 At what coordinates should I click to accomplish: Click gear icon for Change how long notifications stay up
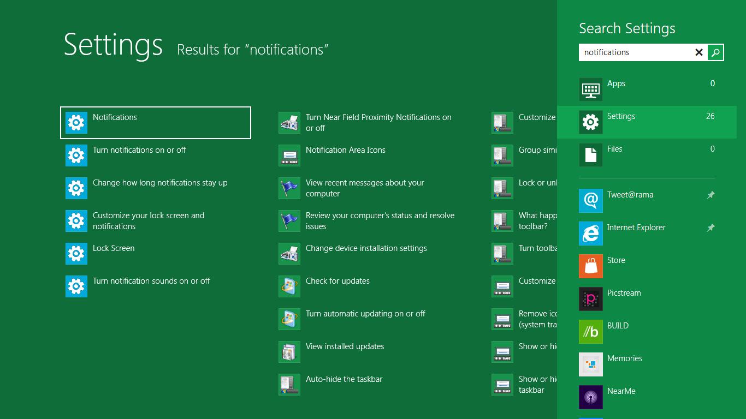(x=76, y=188)
